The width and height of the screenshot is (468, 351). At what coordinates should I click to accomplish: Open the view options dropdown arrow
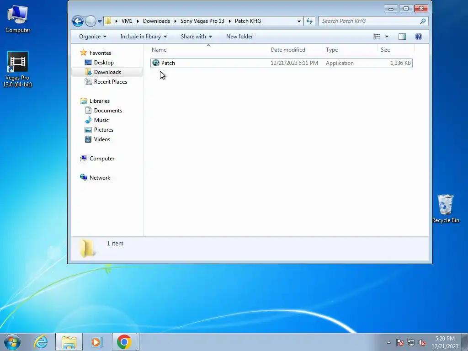pyautogui.click(x=387, y=37)
